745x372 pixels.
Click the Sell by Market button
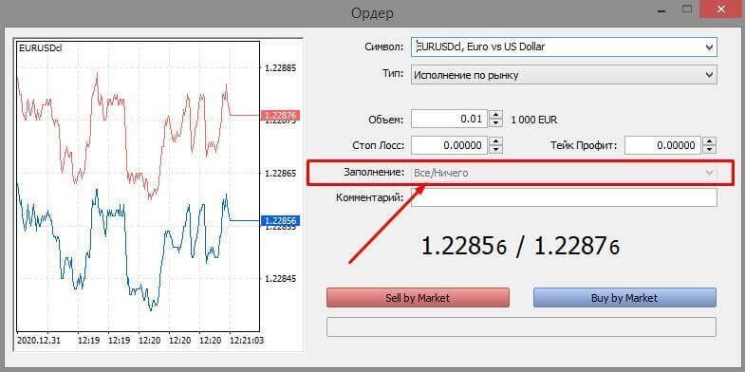[x=418, y=298]
